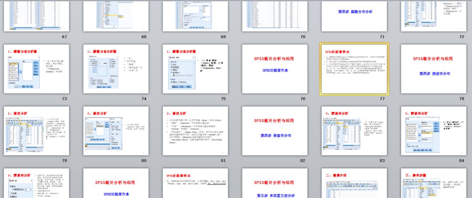Click slide number label 72
Image resolution: width=472 pixels, height=198 pixels.
(x=462, y=37)
